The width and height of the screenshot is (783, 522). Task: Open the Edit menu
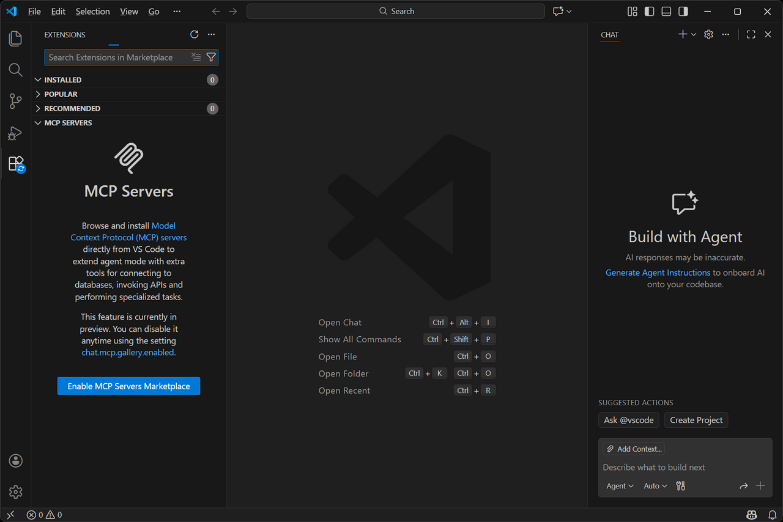click(x=58, y=11)
